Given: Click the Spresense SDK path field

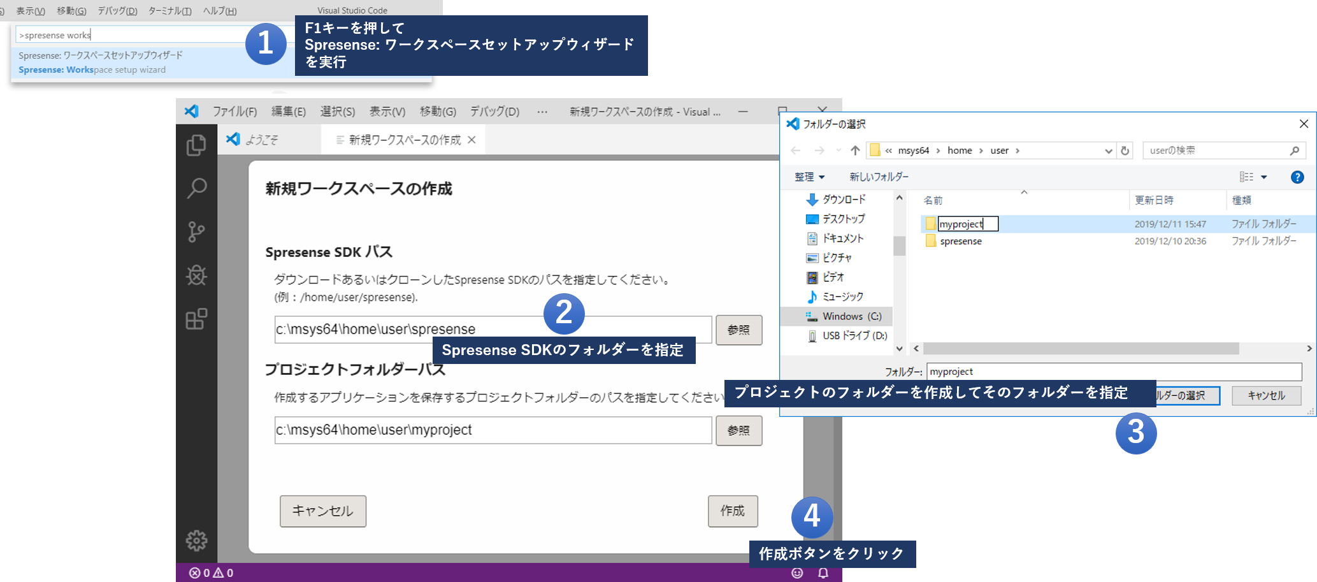Looking at the screenshot, I should pos(493,330).
